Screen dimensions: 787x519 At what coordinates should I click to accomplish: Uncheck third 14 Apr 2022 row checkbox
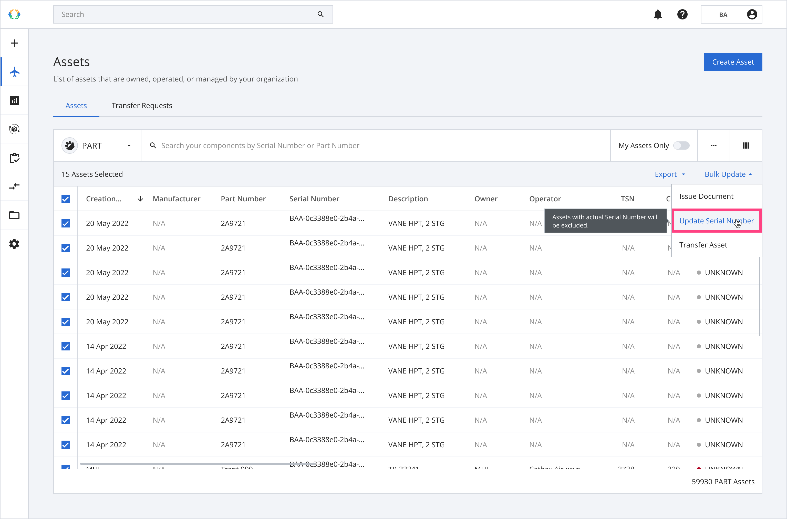click(x=66, y=396)
